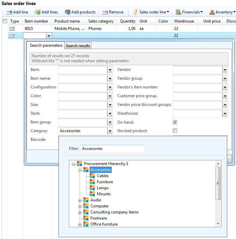Click the tree scrollbar down arrow

pyautogui.click(x=218, y=224)
